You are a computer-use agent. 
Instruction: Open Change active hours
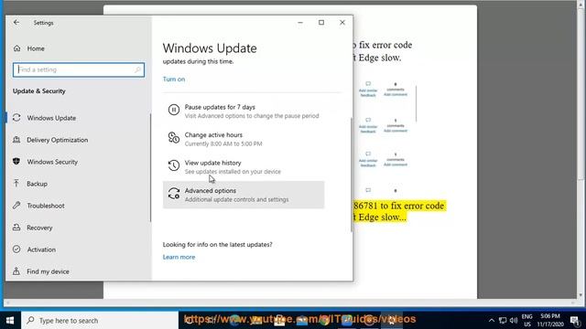coord(244,139)
